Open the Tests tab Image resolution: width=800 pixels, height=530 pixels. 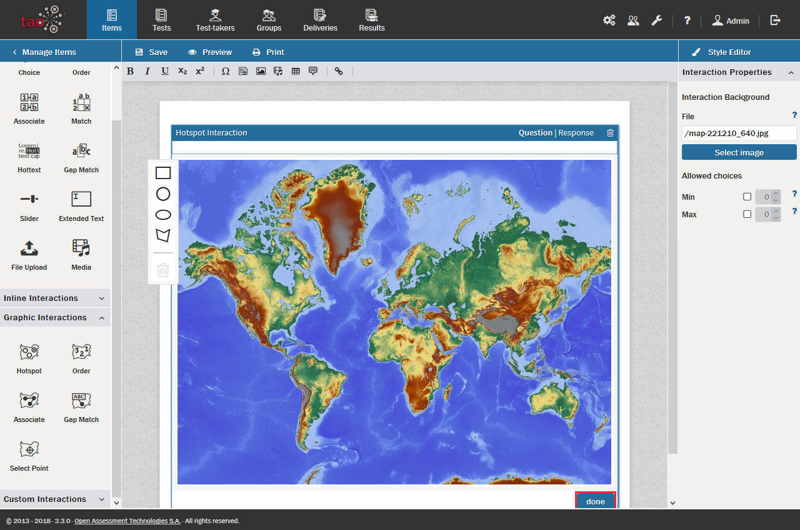(161, 20)
